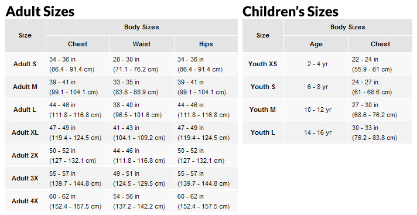Click the 54 - 56 in waist cell
The image size is (417, 215).
click(x=126, y=197)
